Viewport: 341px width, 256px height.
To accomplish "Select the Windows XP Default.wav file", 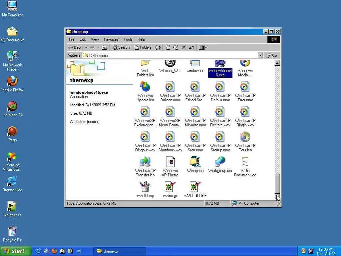I will click(x=220, y=92).
